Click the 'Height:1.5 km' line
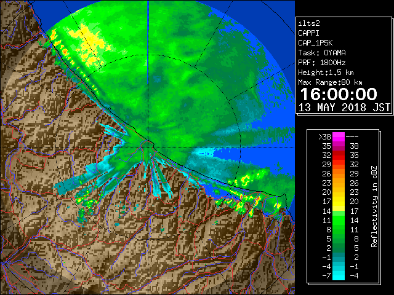This screenshot has height=295, width=394. pos(326,73)
